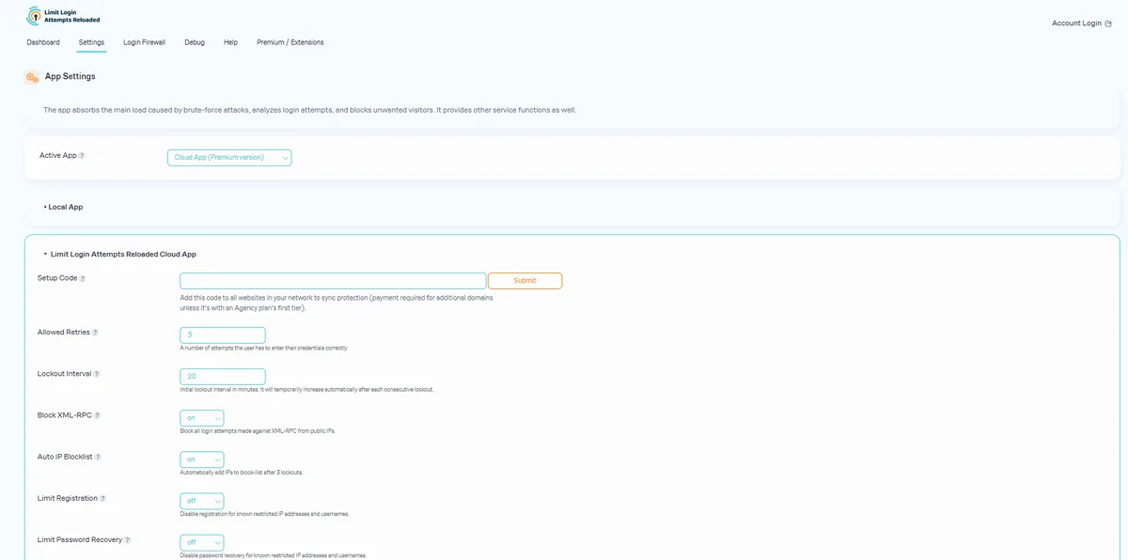1128x560 pixels.
Task: Click the App Settings gears icon
Action: pyautogui.click(x=32, y=77)
